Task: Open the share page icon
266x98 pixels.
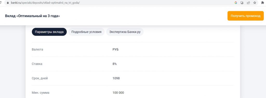Action: pyautogui.click(x=248, y=3)
